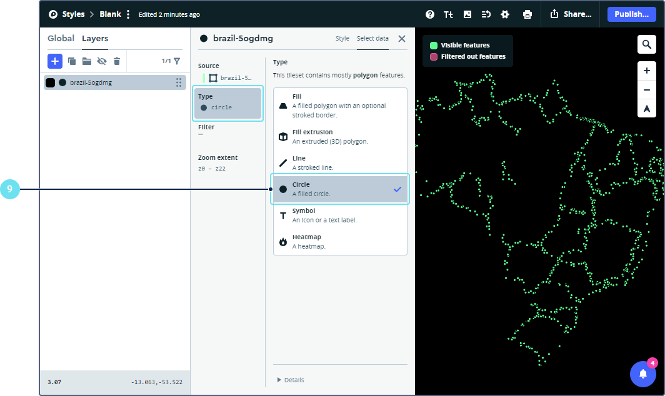665x396 pixels.
Task: Open the Images manager icon
Action: click(x=467, y=14)
